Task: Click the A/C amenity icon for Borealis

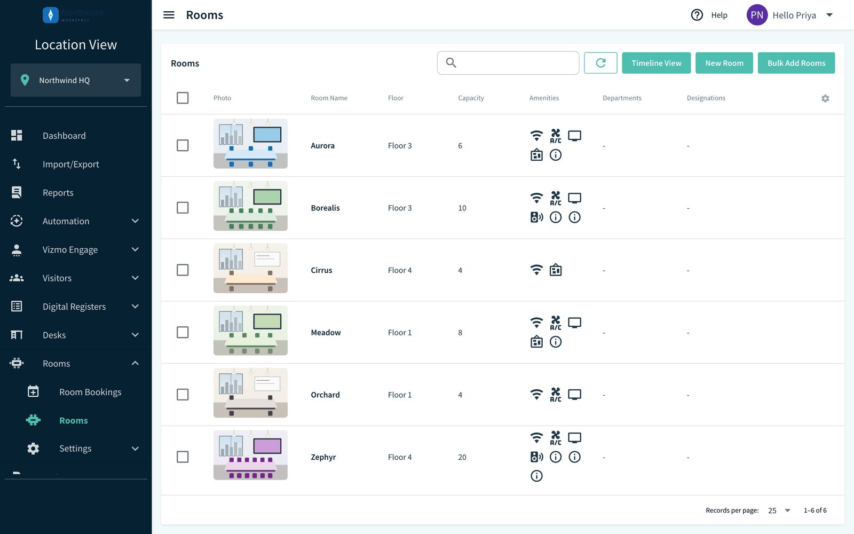Action: point(556,198)
